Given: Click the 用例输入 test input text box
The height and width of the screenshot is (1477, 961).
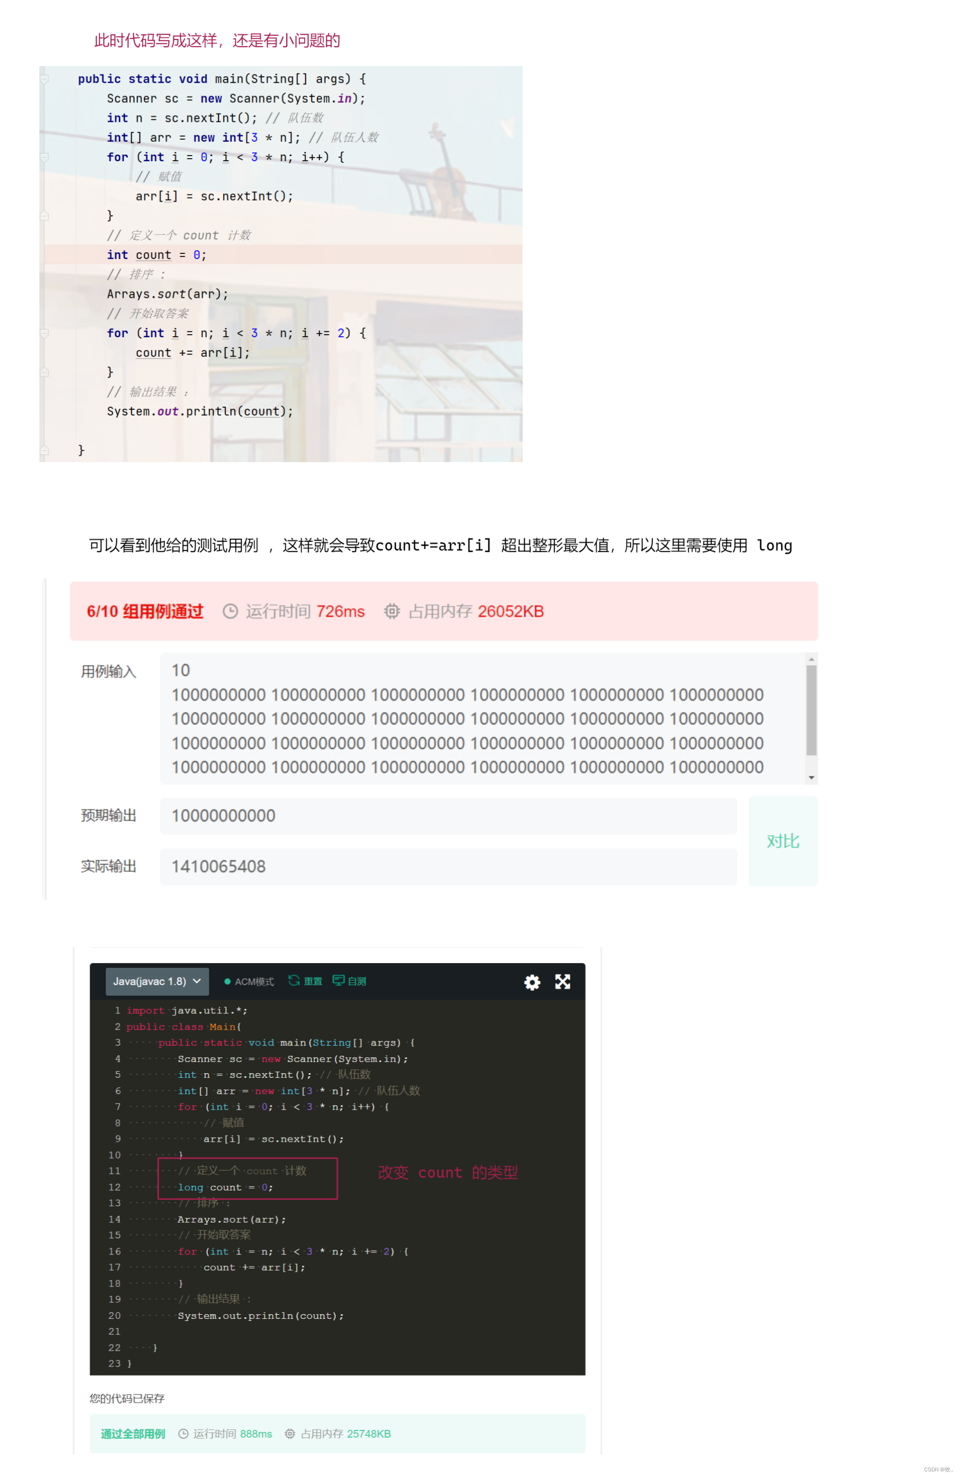Looking at the screenshot, I should pyautogui.click(x=482, y=718).
